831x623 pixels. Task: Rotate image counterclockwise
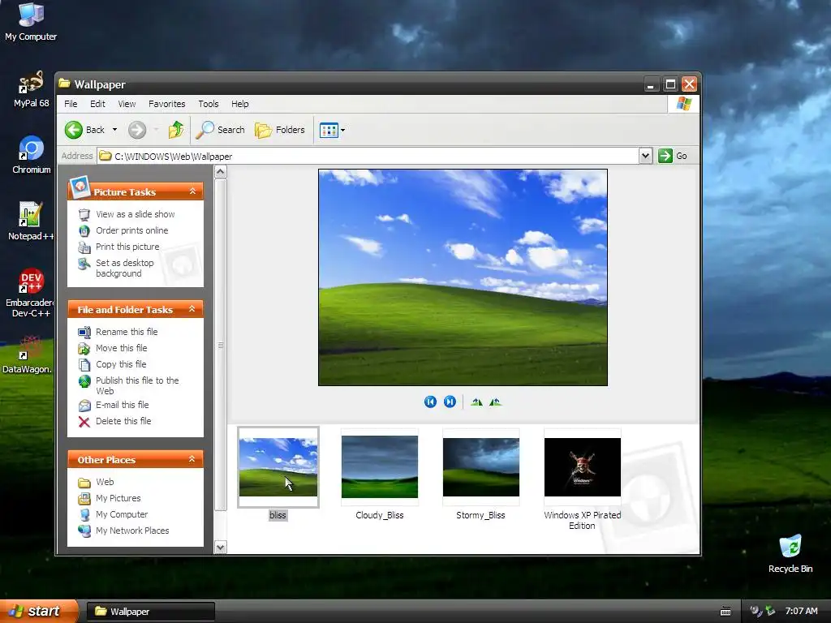click(496, 402)
